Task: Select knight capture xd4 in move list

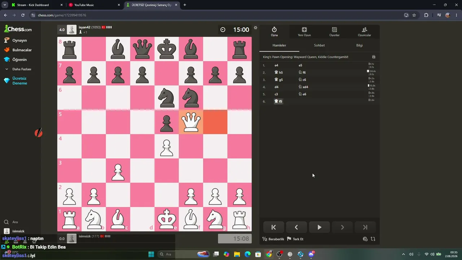Action: click(303, 87)
